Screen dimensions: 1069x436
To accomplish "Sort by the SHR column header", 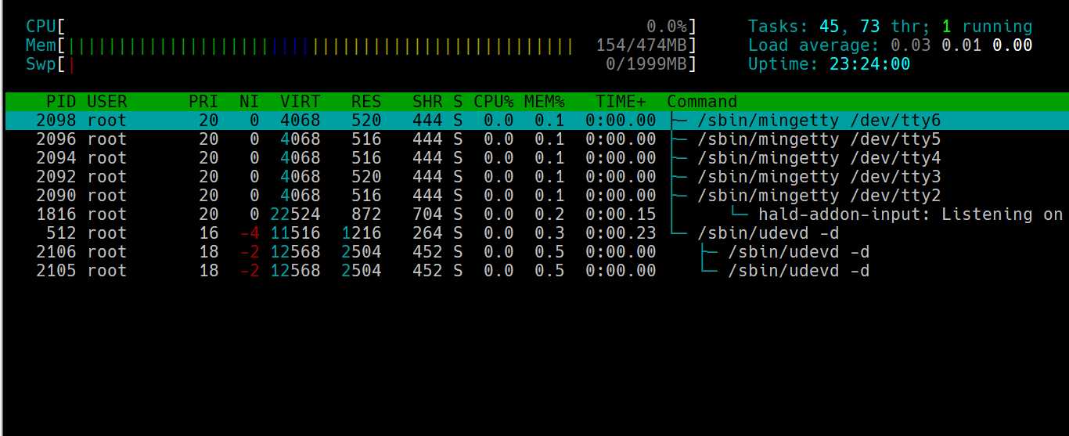I will click(428, 102).
